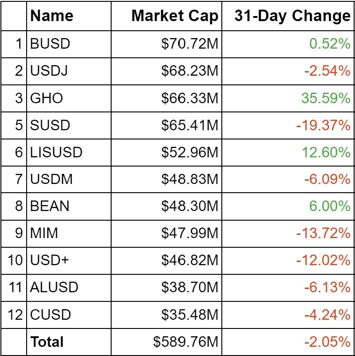The height and width of the screenshot is (356, 355).
Task: Click the $589.76M total market cap
Action: coord(186,342)
